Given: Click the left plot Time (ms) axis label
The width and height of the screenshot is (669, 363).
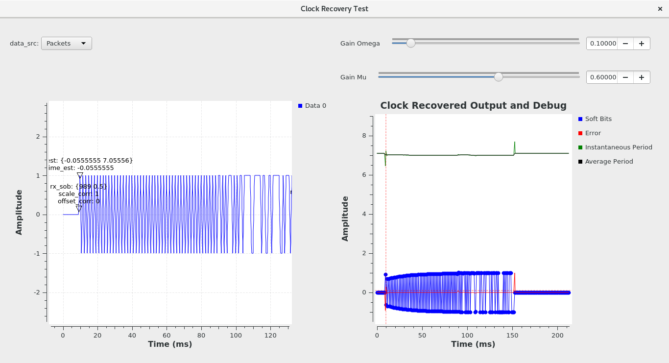Looking at the screenshot, I should tap(170, 344).
